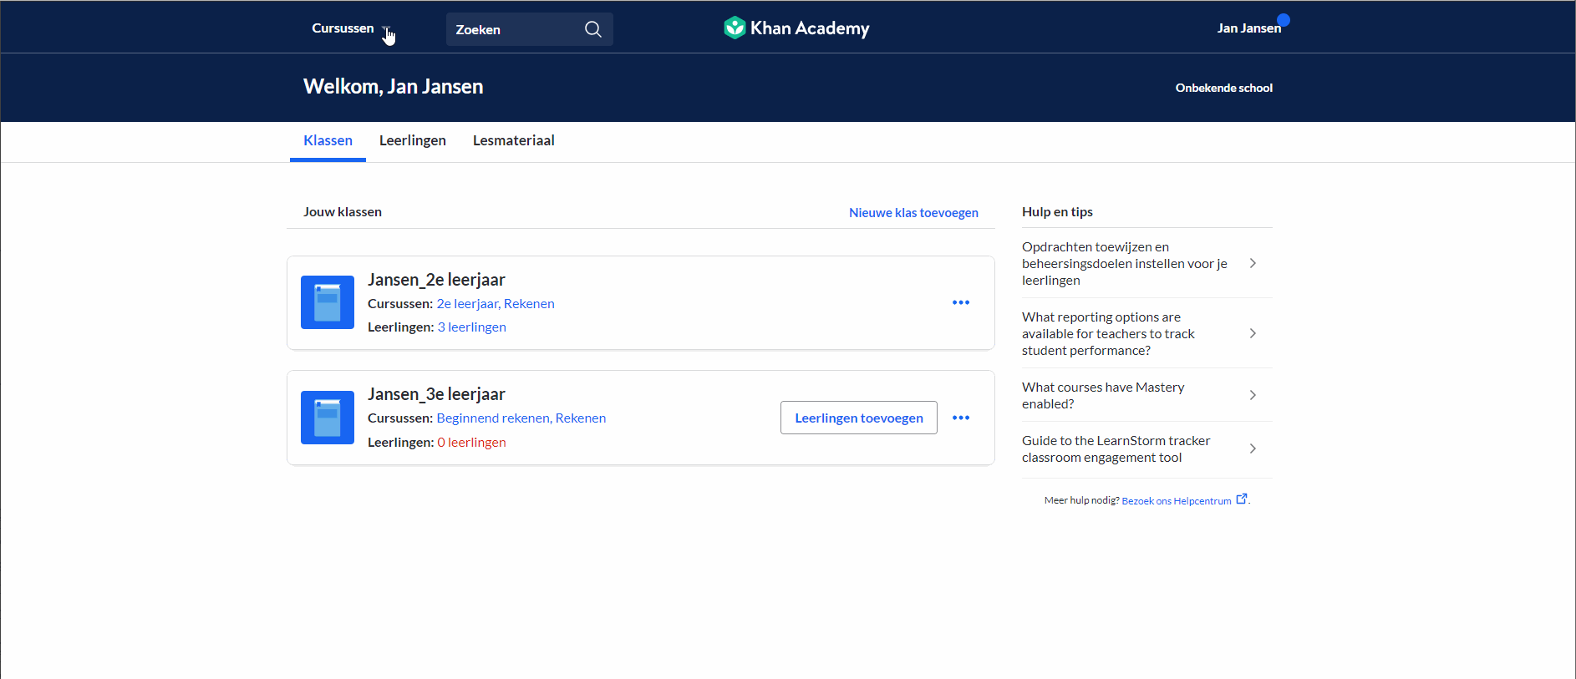1576x679 pixels.
Task: Open the Rekenen link under Jansen_3e leerjaar
Action: [x=581, y=418]
